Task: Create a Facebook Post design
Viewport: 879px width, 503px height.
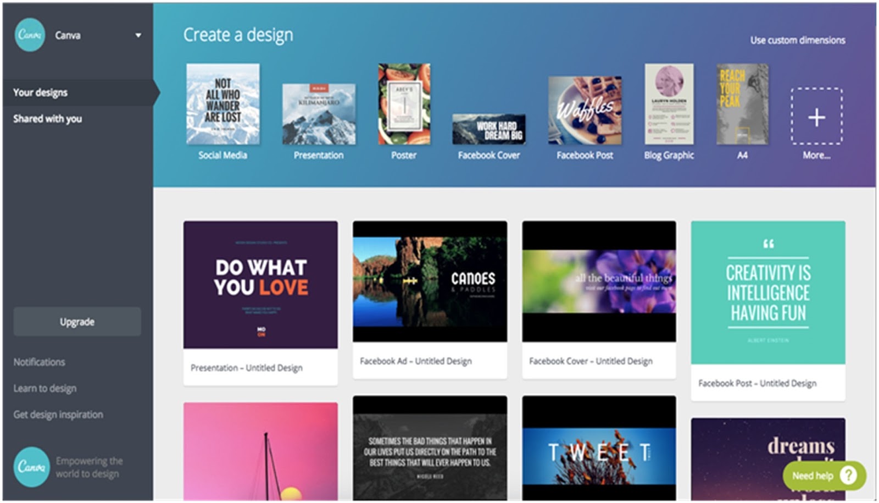Action: click(584, 110)
